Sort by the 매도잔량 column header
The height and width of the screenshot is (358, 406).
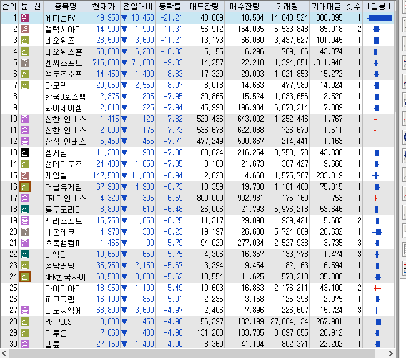click(204, 6)
